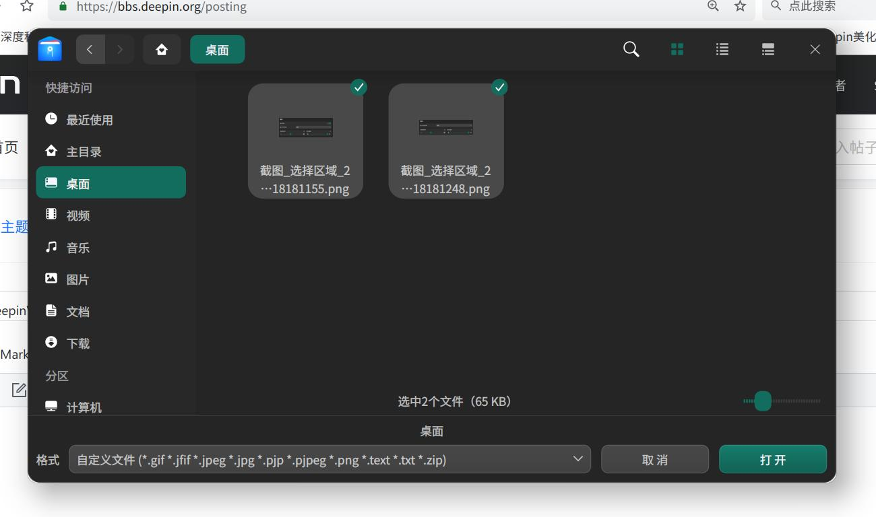Click the 取消 button to cancel
This screenshot has height=517, width=876.
click(654, 458)
